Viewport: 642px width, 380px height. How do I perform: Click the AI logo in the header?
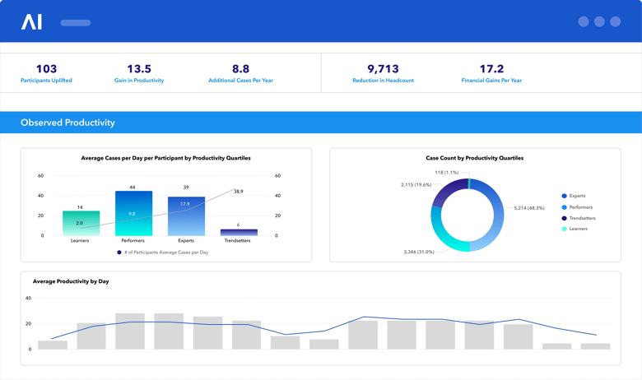[x=31, y=22]
